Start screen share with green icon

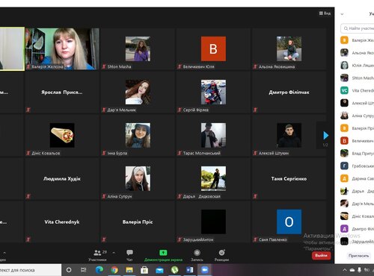[163, 253]
